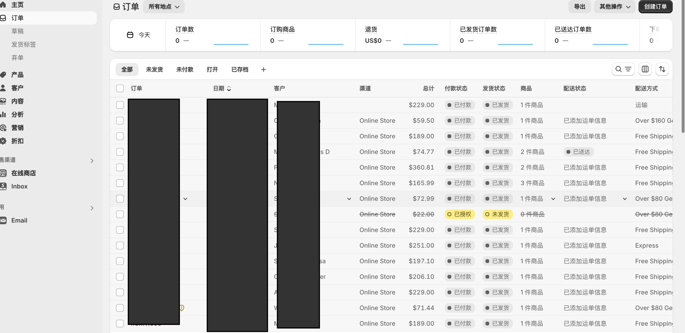Toggle the select-all orders header checkbox
Viewport: 685px width, 333px height.
[x=120, y=89]
